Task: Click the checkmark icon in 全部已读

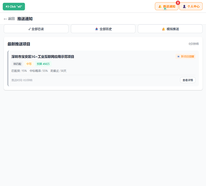Action: (29, 29)
